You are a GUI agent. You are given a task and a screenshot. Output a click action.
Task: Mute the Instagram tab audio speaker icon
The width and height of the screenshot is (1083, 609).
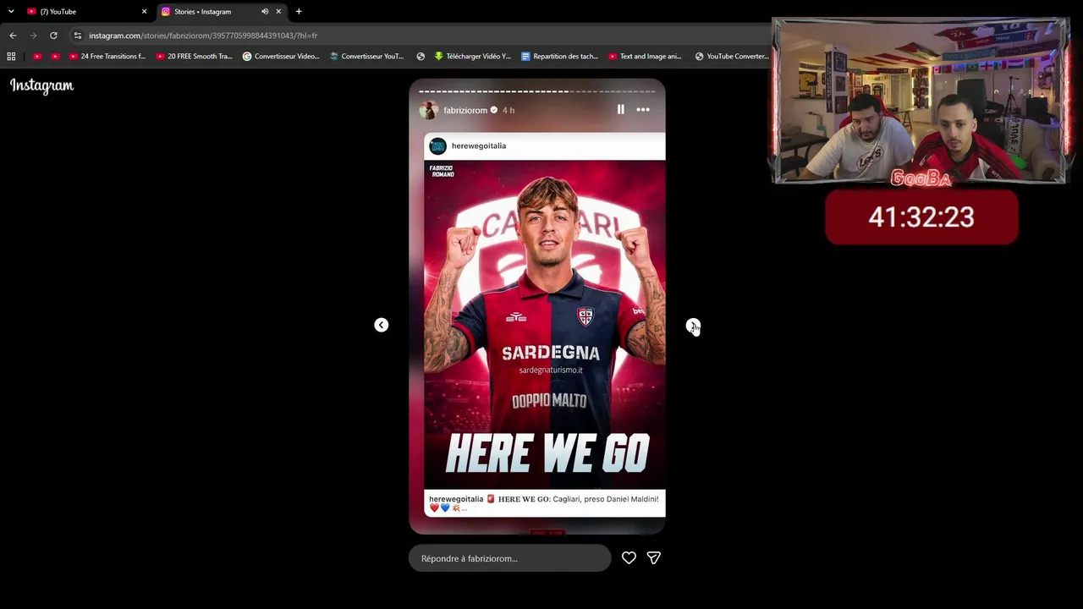click(265, 12)
